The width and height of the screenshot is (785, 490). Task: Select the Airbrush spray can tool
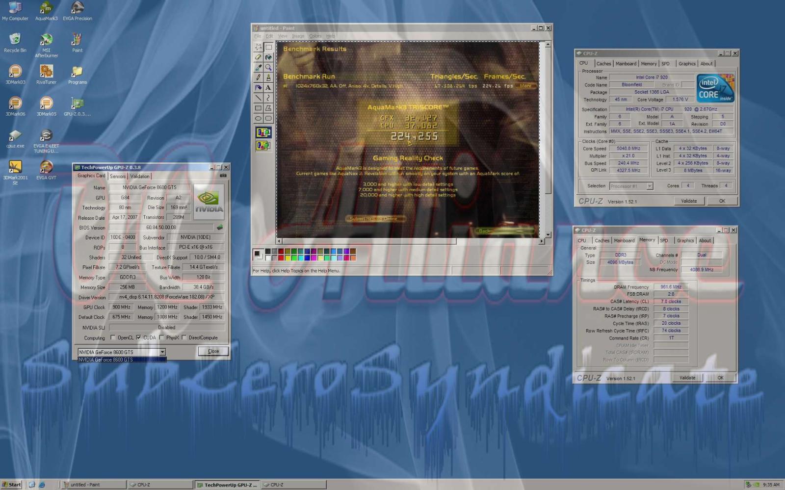pos(258,87)
